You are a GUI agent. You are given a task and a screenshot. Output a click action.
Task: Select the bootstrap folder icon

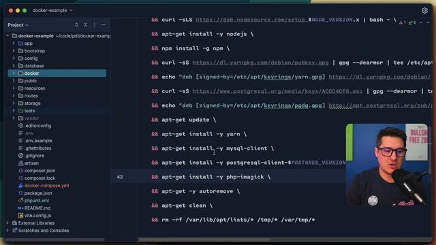pos(20,51)
